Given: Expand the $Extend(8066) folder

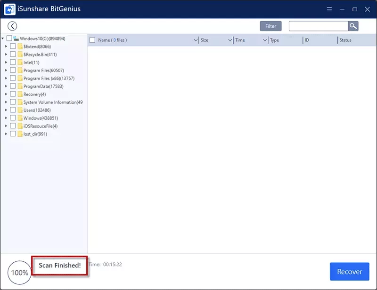Looking at the screenshot, I should [x=6, y=47].
